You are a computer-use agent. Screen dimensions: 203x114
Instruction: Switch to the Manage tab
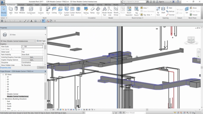[x=91, y=5]
